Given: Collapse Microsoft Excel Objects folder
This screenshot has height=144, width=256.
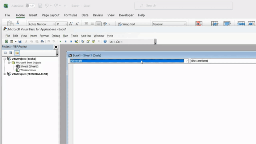Looking at the screenshot, I should coord(9,62).
